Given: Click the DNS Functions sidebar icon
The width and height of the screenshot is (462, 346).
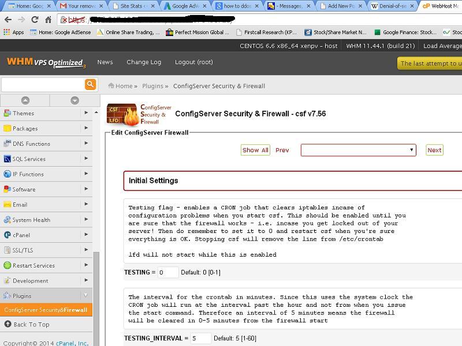Looking at the screenshot, I should click(x=7, y=144).
